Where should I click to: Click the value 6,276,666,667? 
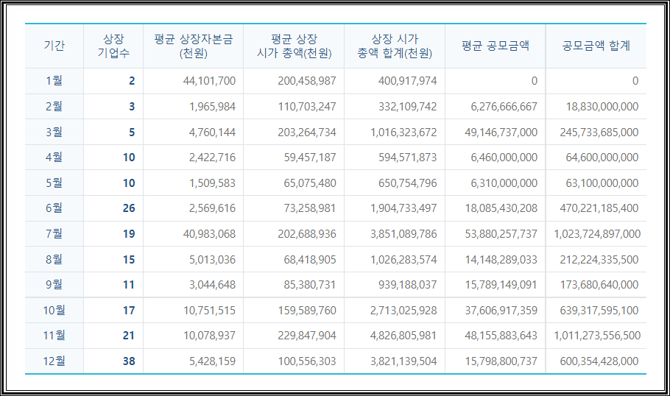point(504,107)
